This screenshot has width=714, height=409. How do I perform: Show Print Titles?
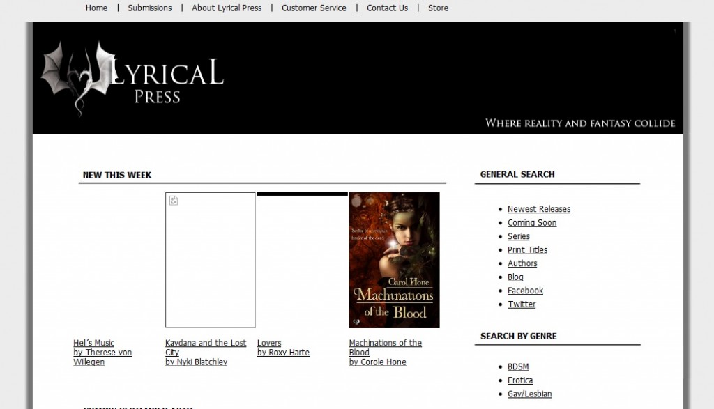click(x=527, y=250)
